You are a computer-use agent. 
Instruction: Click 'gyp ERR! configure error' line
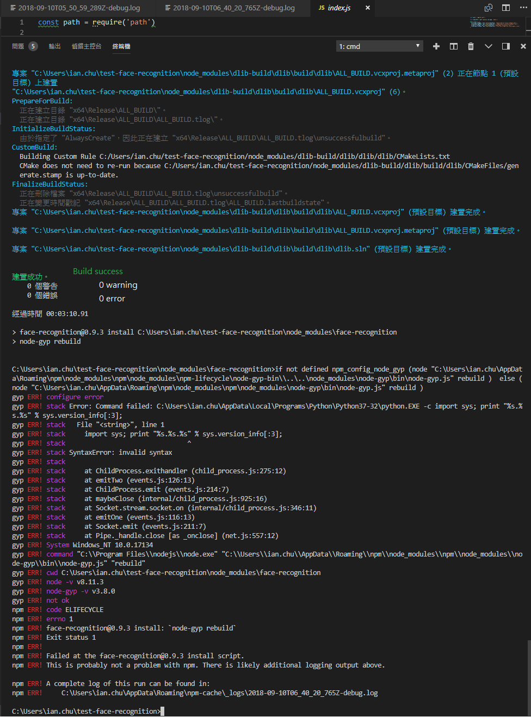tap(58, 397)
